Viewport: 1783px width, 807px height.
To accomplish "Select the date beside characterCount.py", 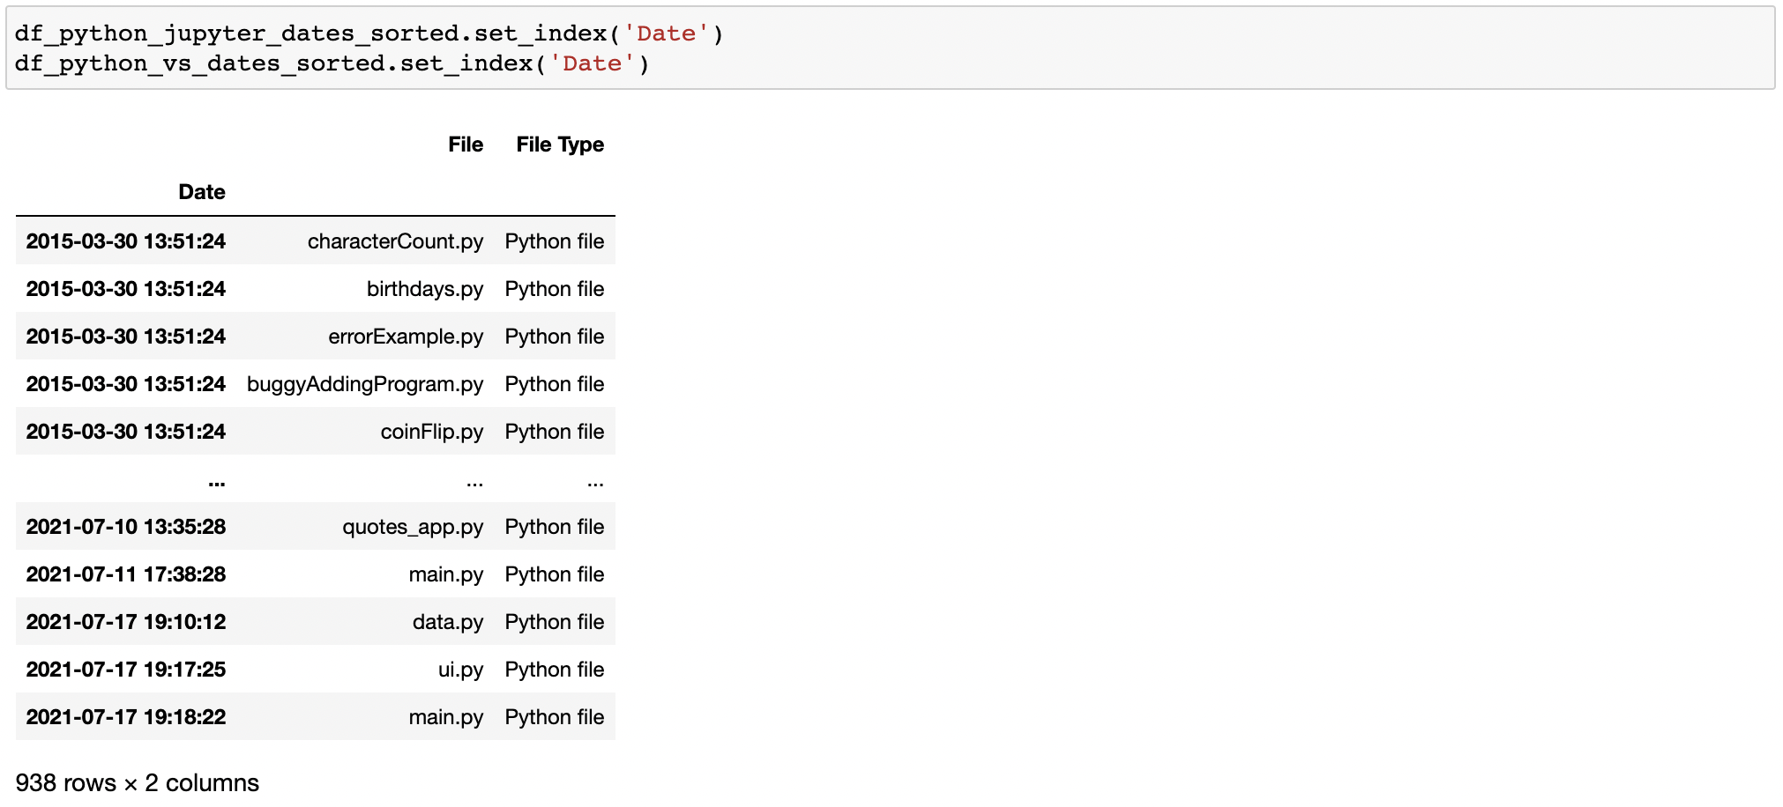I will (126, 241).
